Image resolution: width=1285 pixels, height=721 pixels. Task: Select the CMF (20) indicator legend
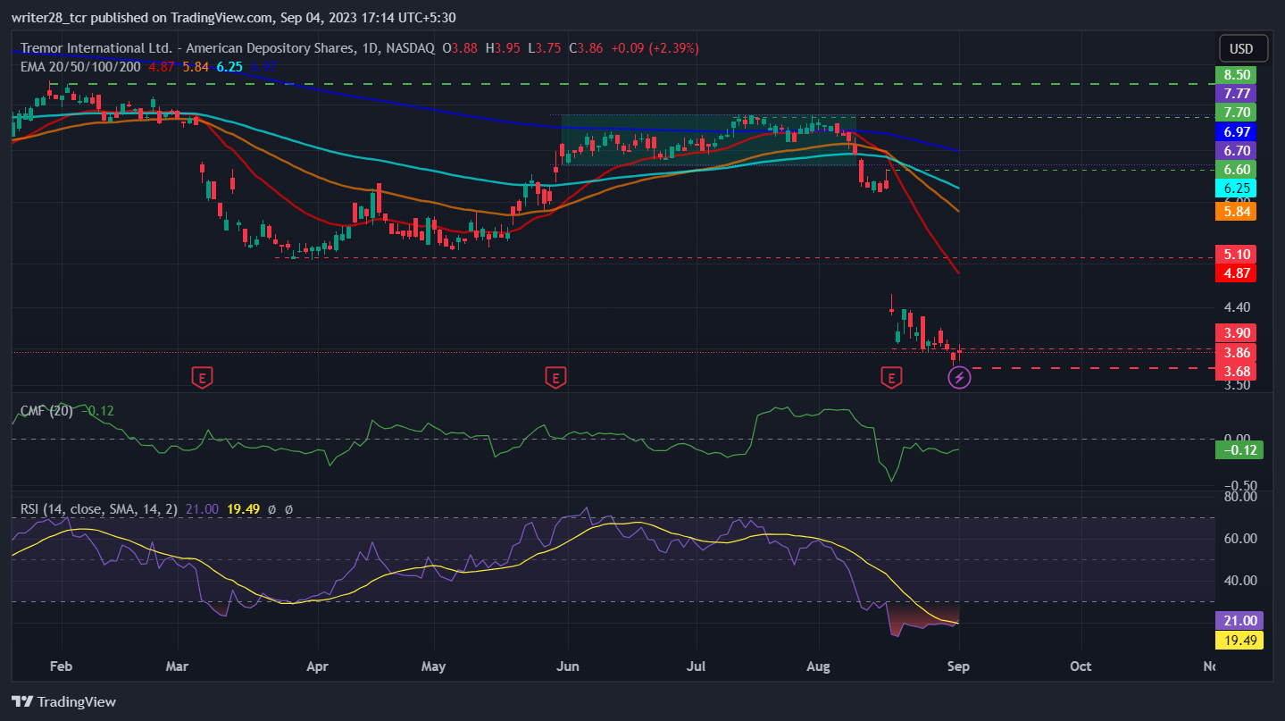(46, 411)
